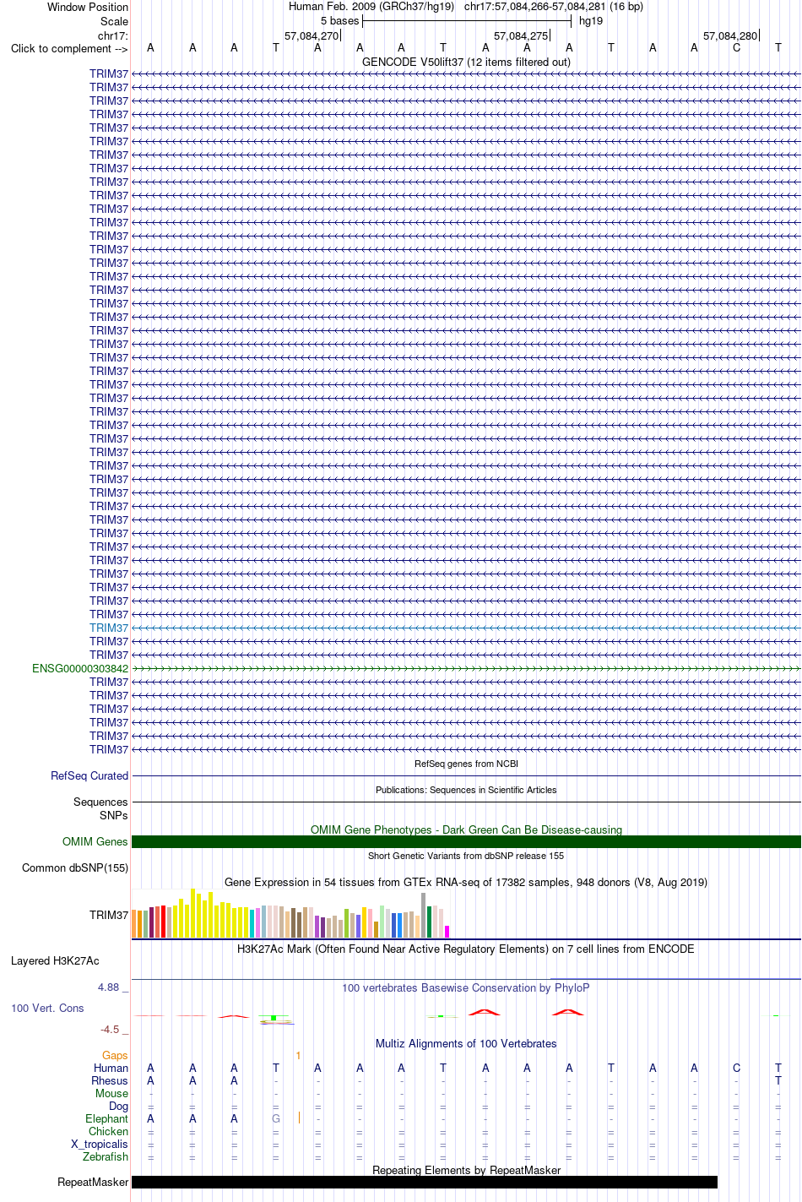Image resolution: width=802 pixels, height=1202 pixels.
Task: Click the 4.88 PhyloP upper limit
Action: coord(113,987)
